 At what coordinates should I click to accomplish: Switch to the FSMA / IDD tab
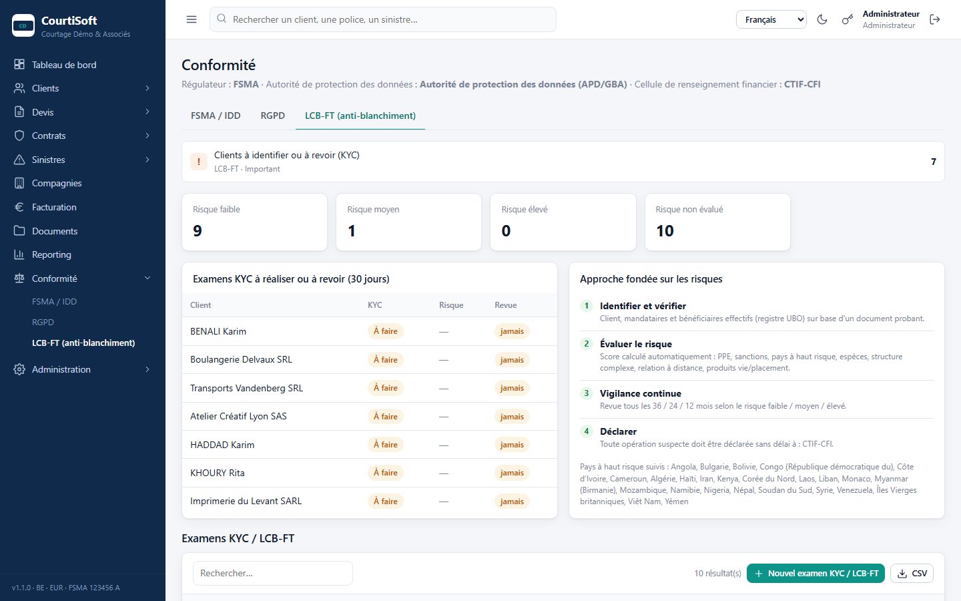point(216,116)
